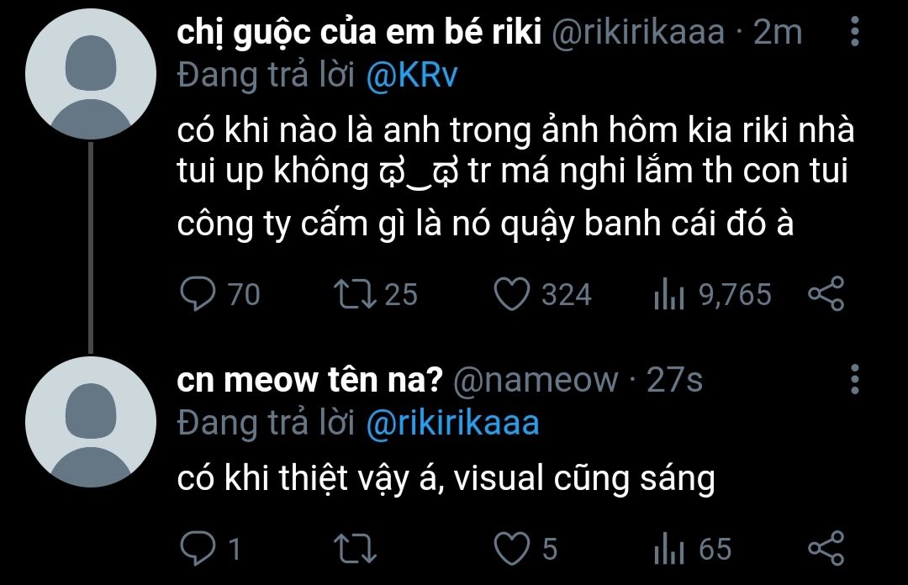Open display name "cn meow tên na?"

[x=309, y=380]
